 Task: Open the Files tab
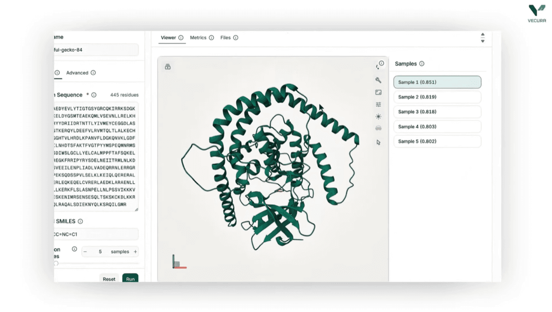tap(225, 38)
